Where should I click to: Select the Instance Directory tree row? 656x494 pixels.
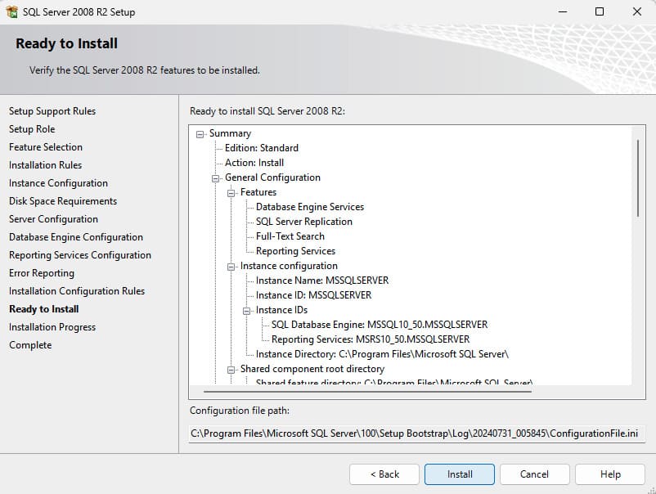coord(382,354)
